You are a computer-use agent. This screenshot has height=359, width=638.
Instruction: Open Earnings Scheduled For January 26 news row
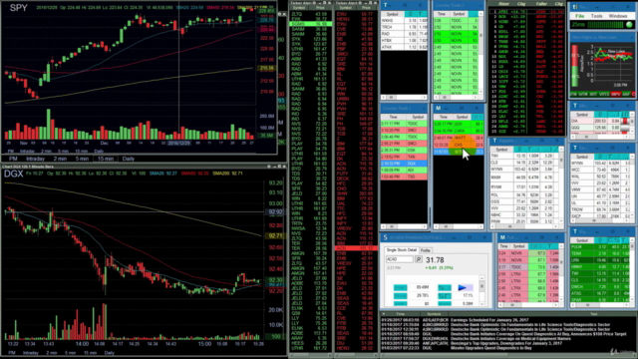508,320
